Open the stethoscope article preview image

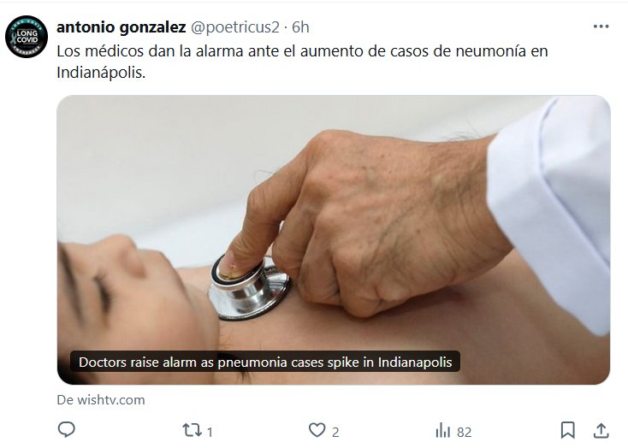coord(334,239)
